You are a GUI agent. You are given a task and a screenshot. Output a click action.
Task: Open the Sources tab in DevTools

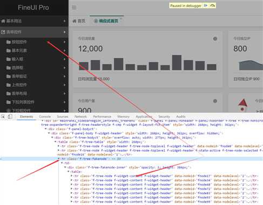(x=63, y=117)
